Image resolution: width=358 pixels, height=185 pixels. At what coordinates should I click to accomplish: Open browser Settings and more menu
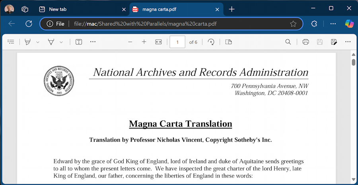tap(333, 23)
